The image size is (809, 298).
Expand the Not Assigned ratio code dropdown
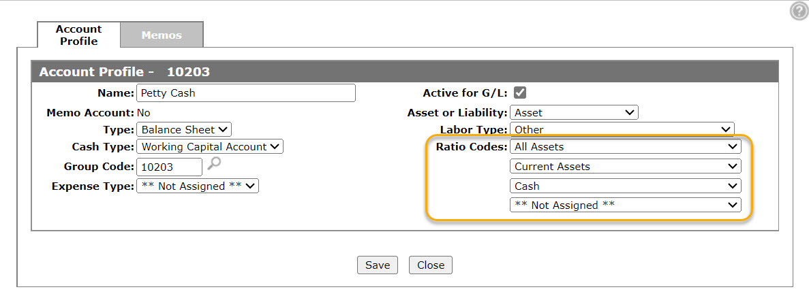(626, 205)
